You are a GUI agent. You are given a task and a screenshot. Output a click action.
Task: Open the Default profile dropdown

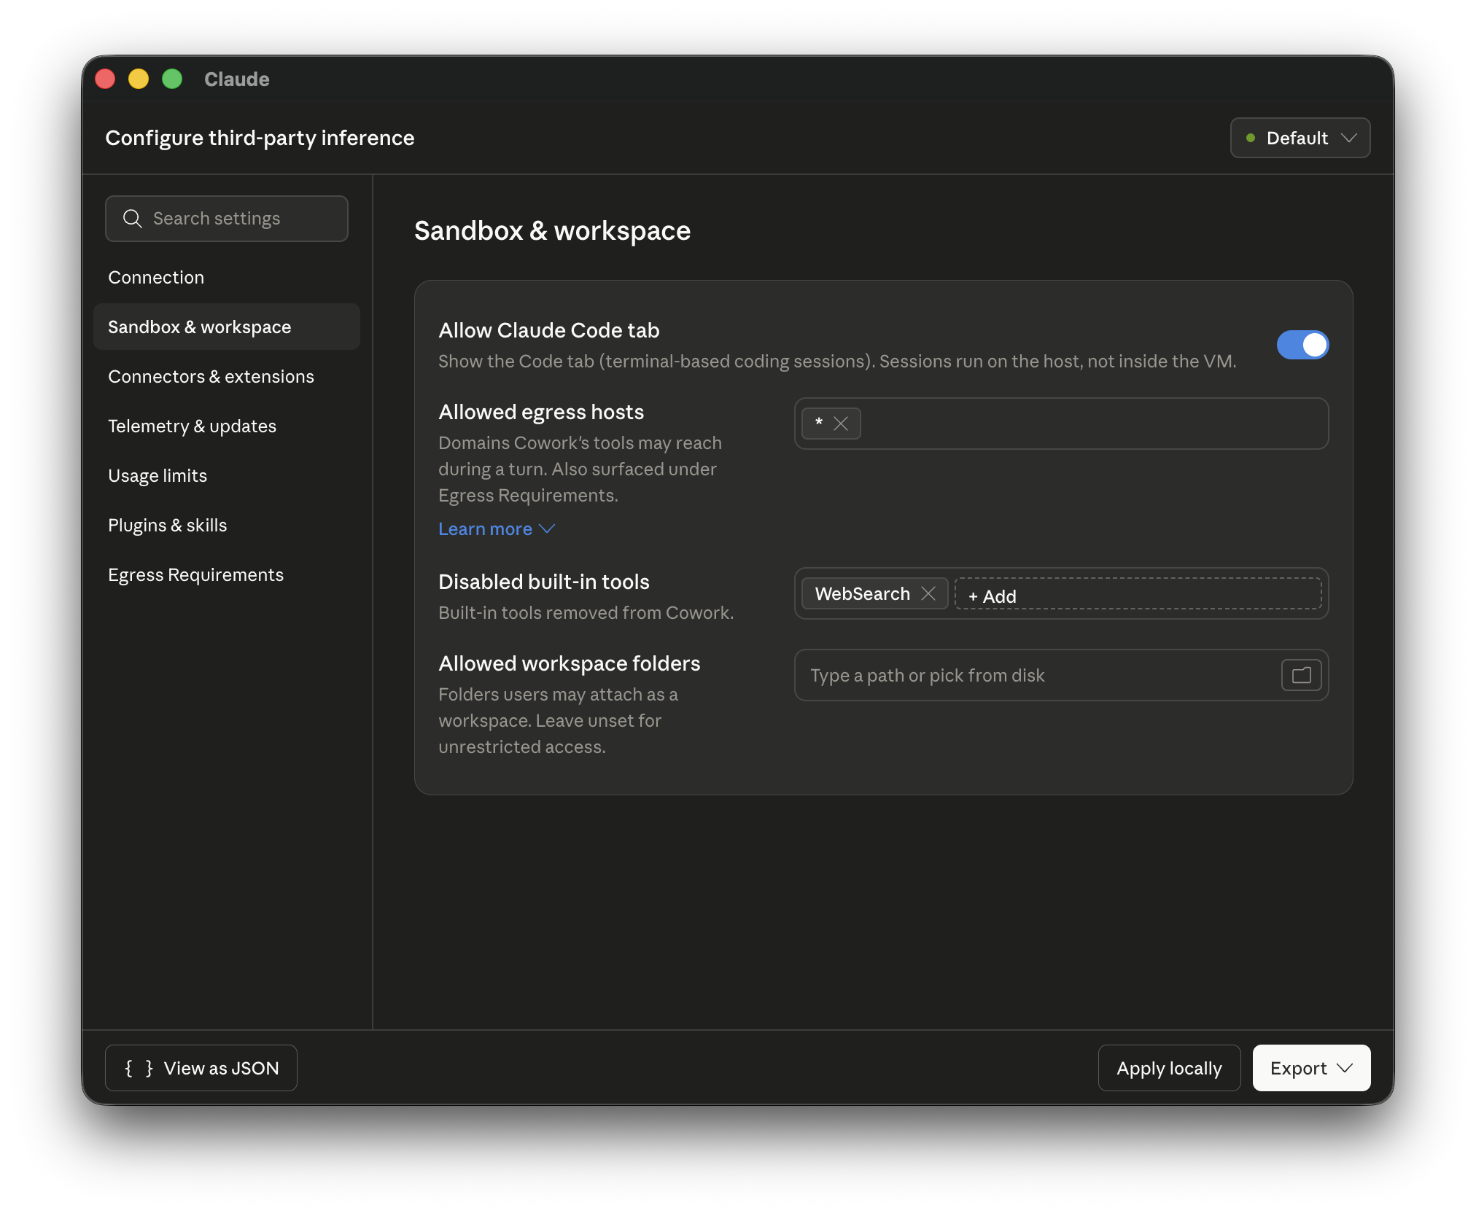coord(1300,138)
